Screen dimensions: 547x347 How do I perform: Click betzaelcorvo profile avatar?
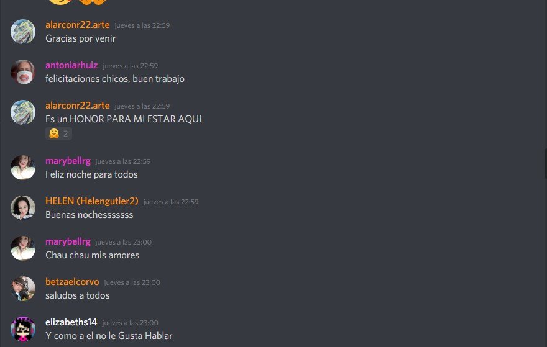click(23, 289)
